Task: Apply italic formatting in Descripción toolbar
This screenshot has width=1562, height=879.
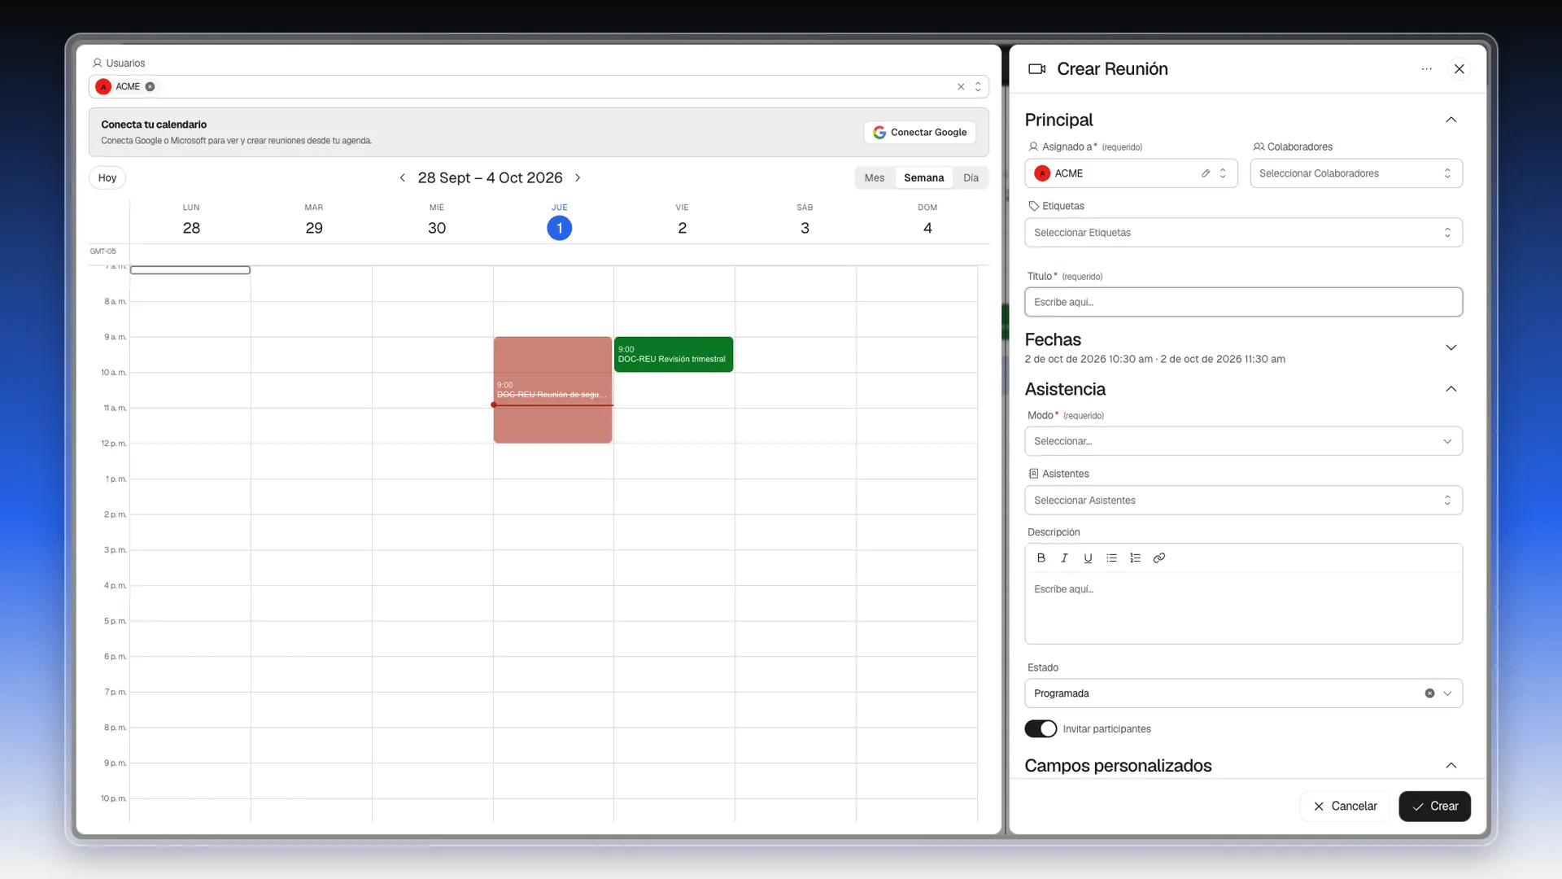Action: tap(1064, 558)
